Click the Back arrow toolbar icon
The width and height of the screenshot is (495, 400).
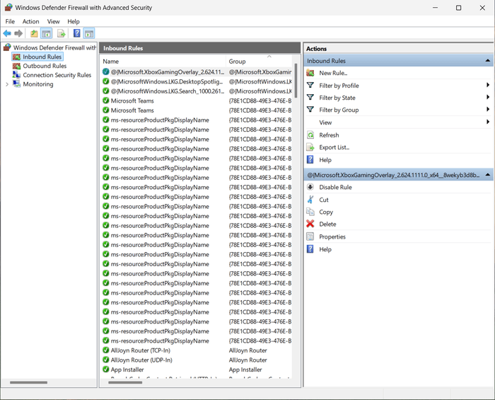point(7,33)
